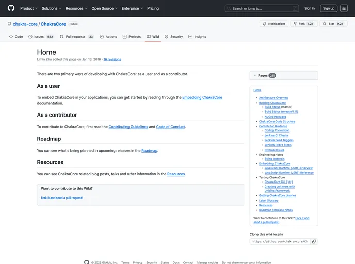This screenshot has width=355, height=264.
Task: Open the Contributing Guidelines link
Action: pyautogui.click(x=128, y=127)
